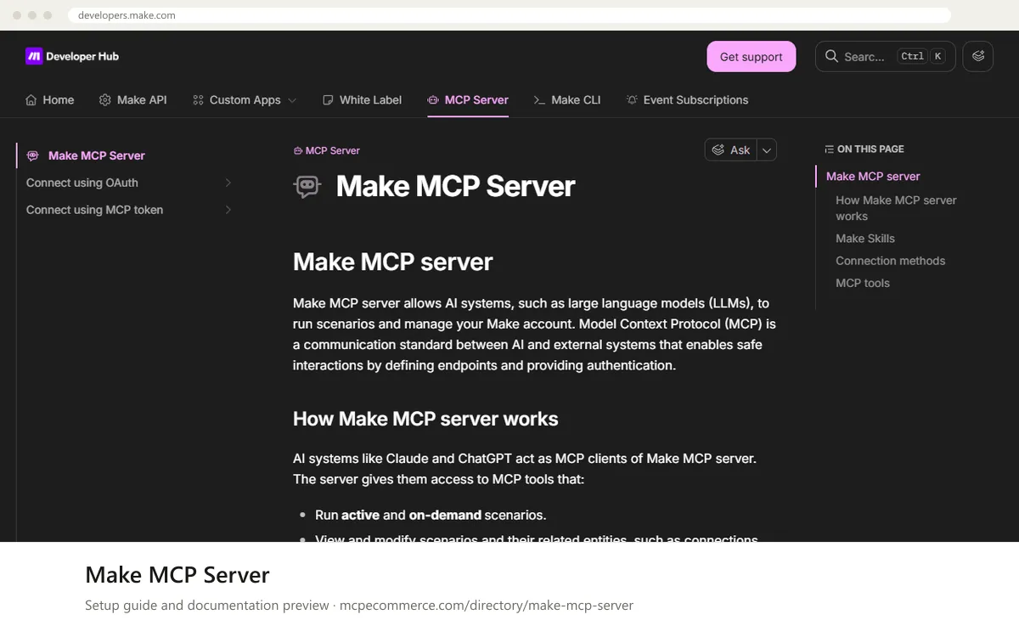Click the ON THIS PAGE list icon
The image size is (1019, 637).
[x=829, y=149]
